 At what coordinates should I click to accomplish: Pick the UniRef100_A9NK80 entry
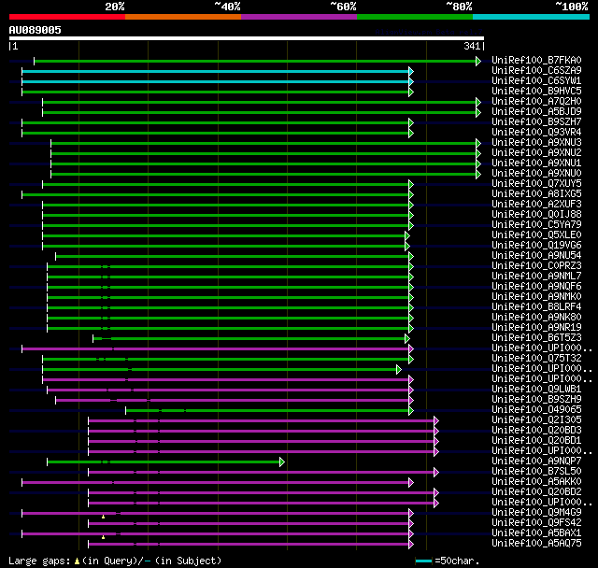[x=536, y=318]
